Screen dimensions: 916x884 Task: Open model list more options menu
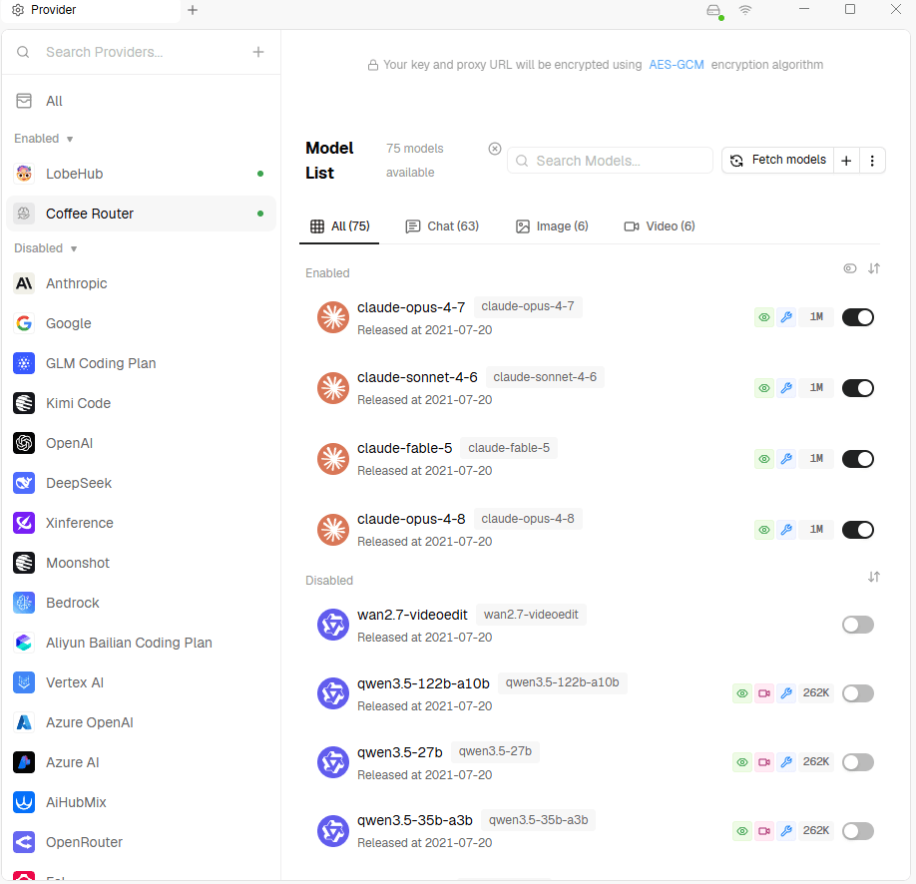(872, 160)
